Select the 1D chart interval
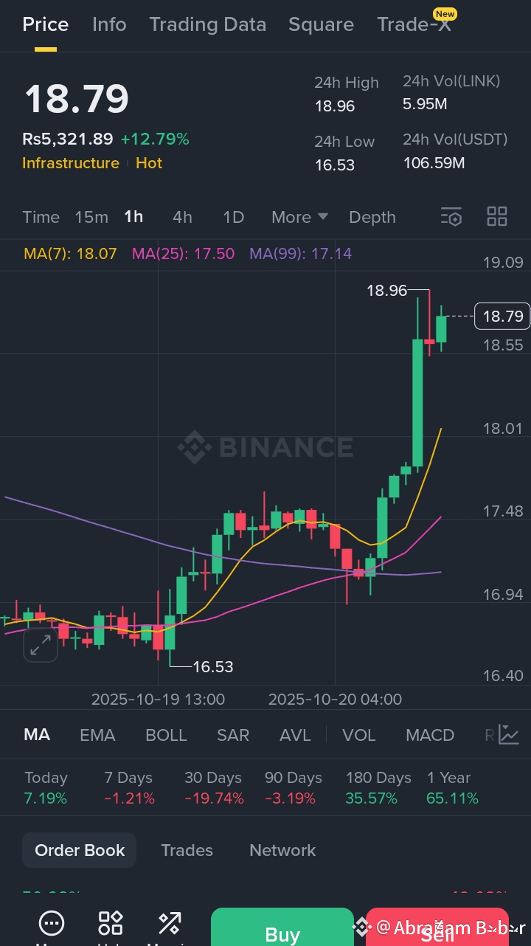The height and width of the screenshot is (946, 531). pyautogui.click(x=233, y=217)
